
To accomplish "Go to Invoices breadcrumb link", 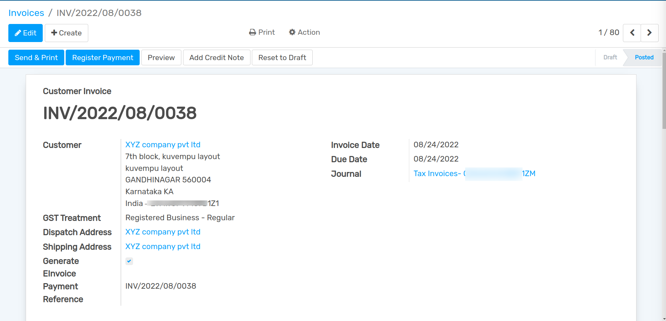I will click(x=26, y=13).
